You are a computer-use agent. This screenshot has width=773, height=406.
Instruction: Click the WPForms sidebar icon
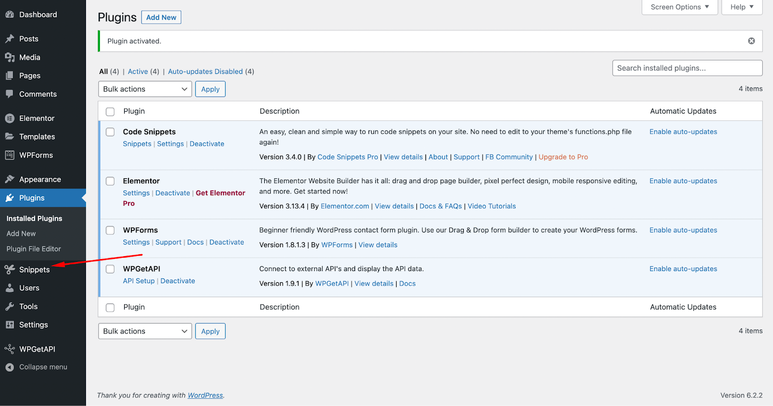[10, 155]
